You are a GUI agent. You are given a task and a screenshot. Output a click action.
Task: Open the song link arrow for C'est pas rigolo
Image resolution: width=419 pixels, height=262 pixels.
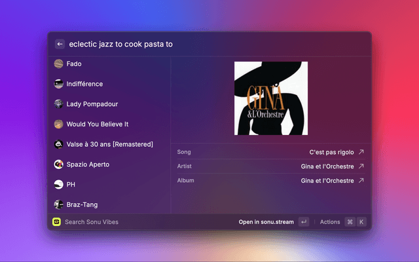point(361,152)
